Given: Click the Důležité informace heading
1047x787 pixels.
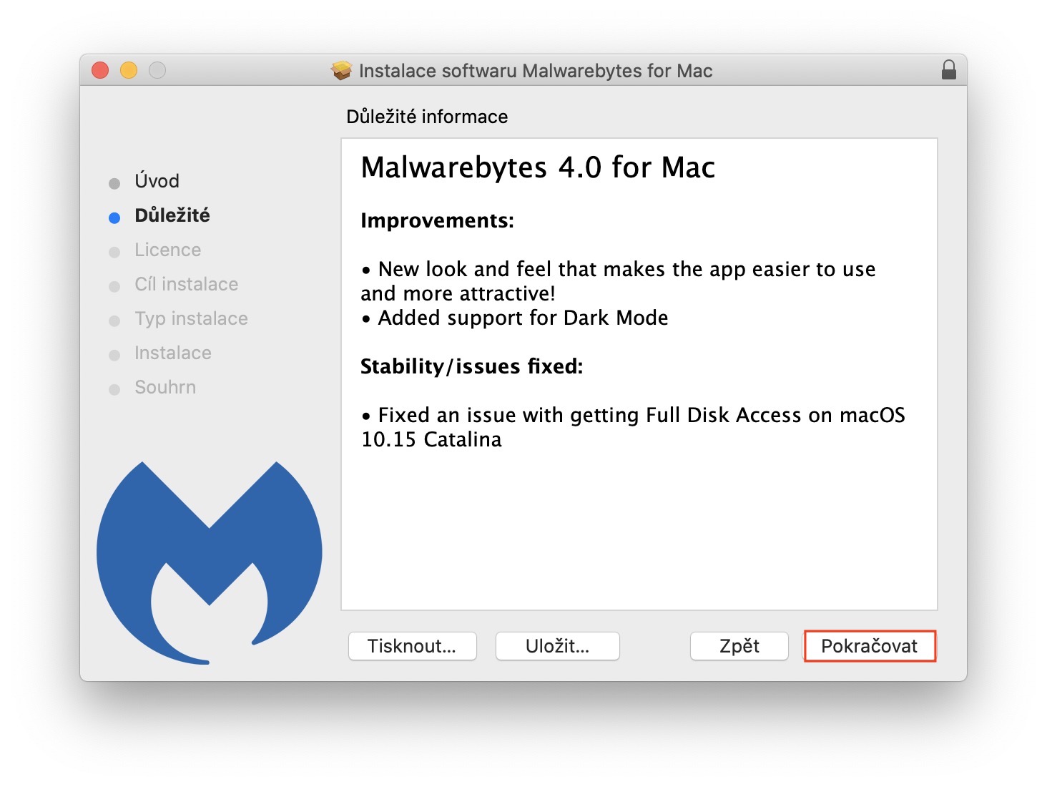Looking at the screenshot, I should (x=427, y=117).
